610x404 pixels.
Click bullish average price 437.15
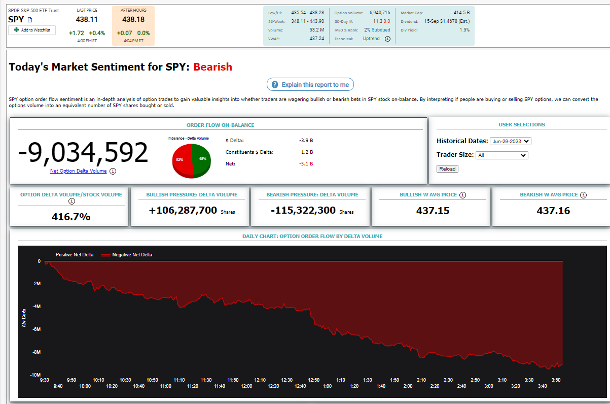pyautogui.click(x=433, y=211)
